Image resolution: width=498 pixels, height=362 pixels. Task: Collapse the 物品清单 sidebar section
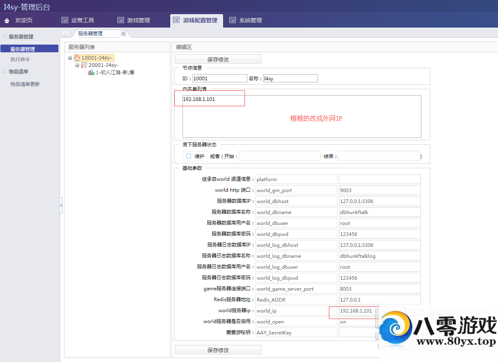[5, 71]
